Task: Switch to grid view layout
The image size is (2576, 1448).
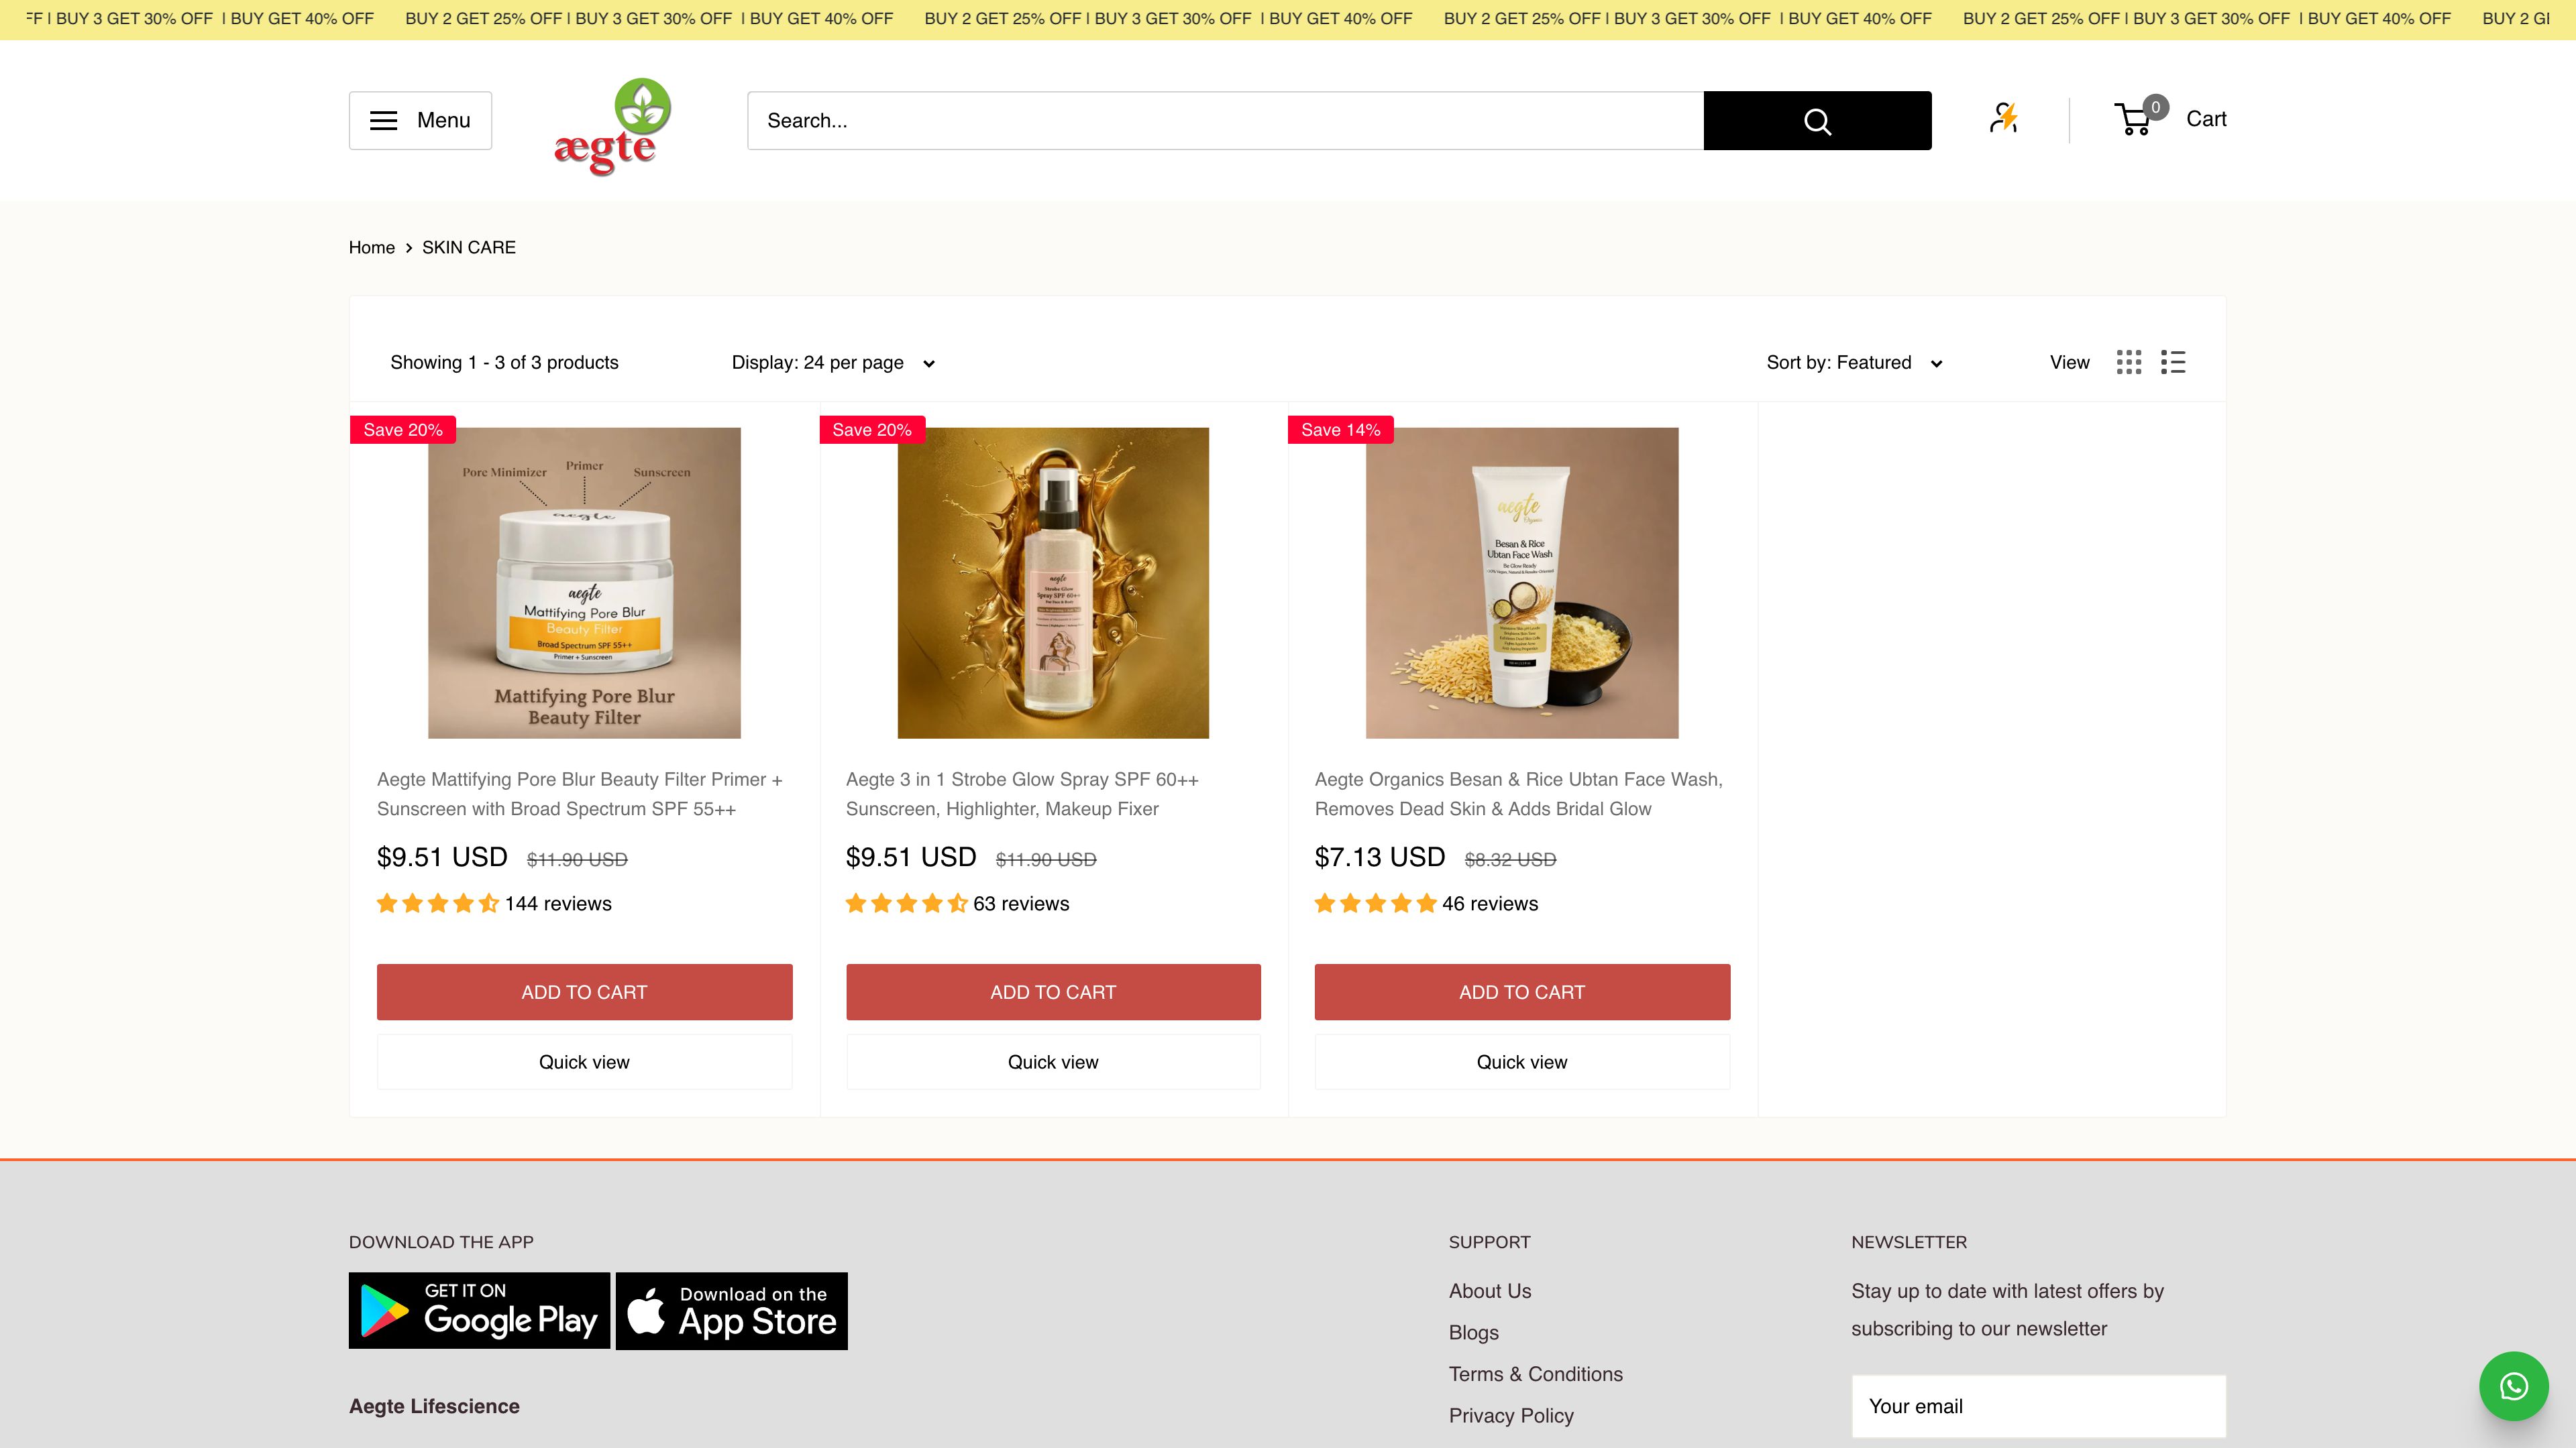Action: pyautogui.click(x=2129, y=362)
